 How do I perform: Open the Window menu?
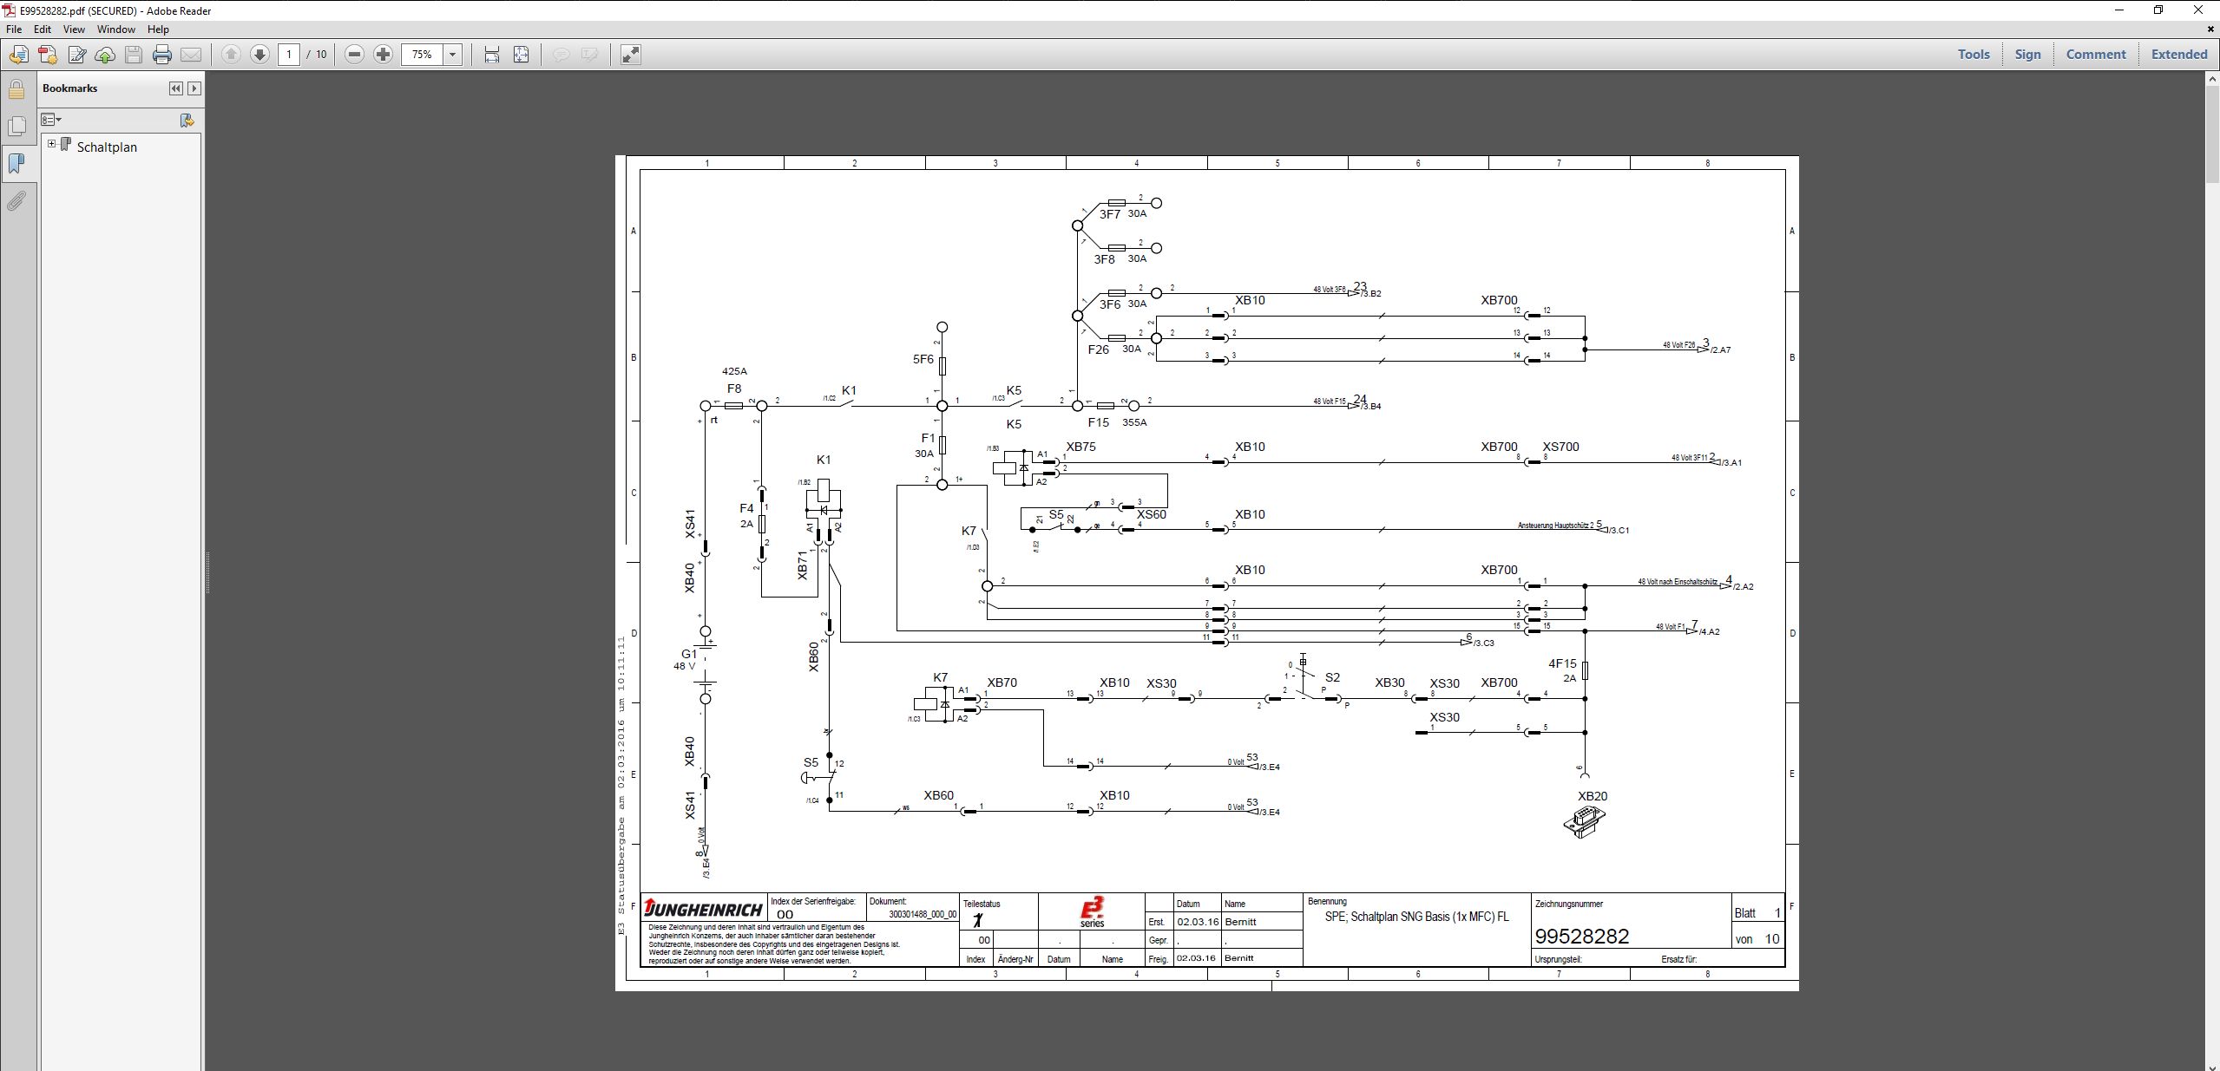pyautogui.click(x=115, y=29)
